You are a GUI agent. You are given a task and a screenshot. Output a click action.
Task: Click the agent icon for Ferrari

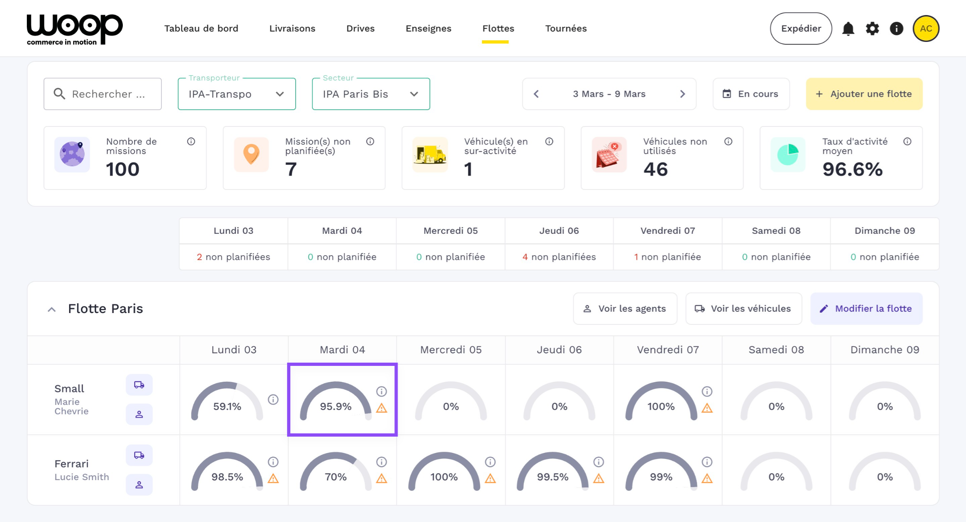pyautogui.click(x=139, y=485)
